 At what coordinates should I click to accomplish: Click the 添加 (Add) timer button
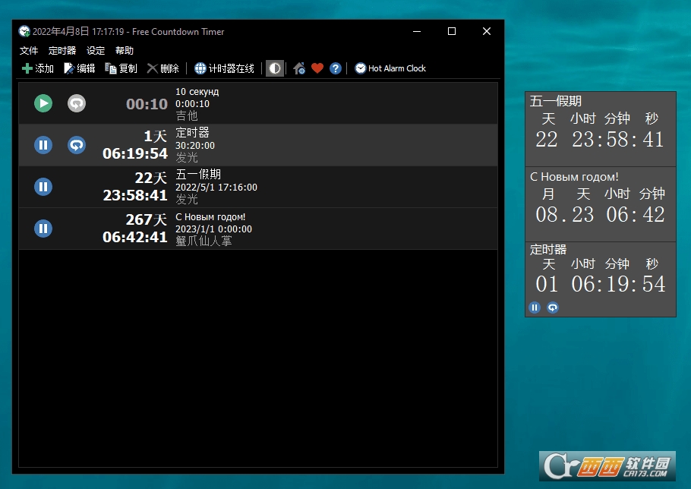38,68
